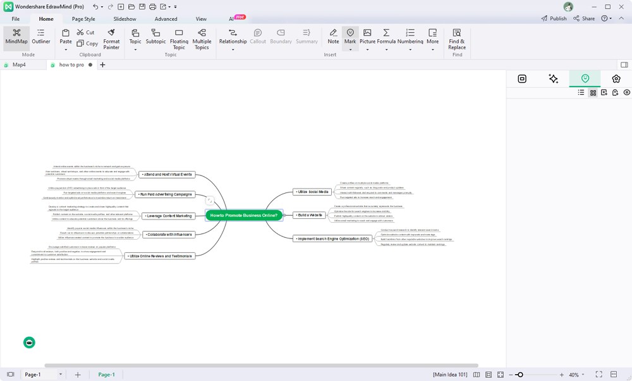Open the Advanced ribbon tab
This screenshot has height=381, width=632.
pos(166,19)
